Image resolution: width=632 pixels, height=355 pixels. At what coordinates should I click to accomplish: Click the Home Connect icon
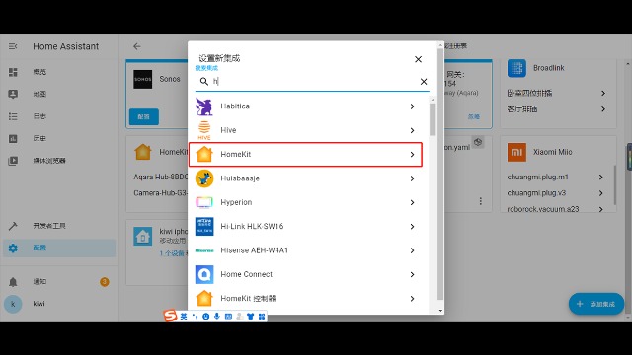204,274
